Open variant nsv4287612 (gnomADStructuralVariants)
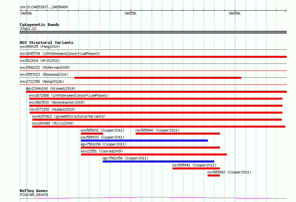296x202 pixels. (x=69, y=116)
